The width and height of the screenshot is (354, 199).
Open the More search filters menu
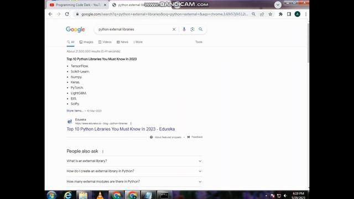138,42
